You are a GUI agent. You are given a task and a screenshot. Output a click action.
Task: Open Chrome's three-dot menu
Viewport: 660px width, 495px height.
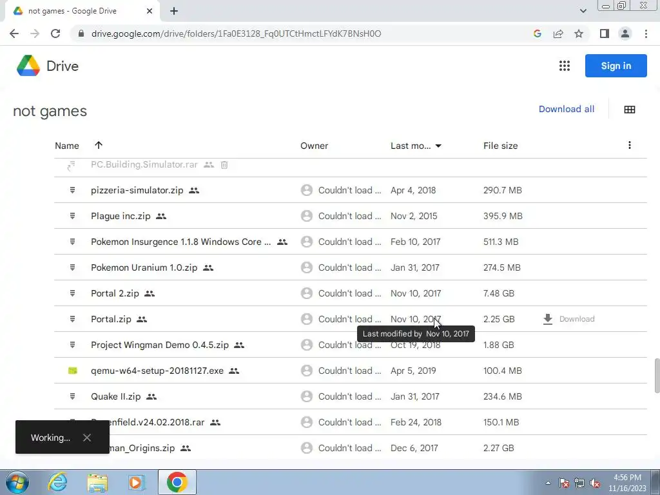click(x=646, y=34)
